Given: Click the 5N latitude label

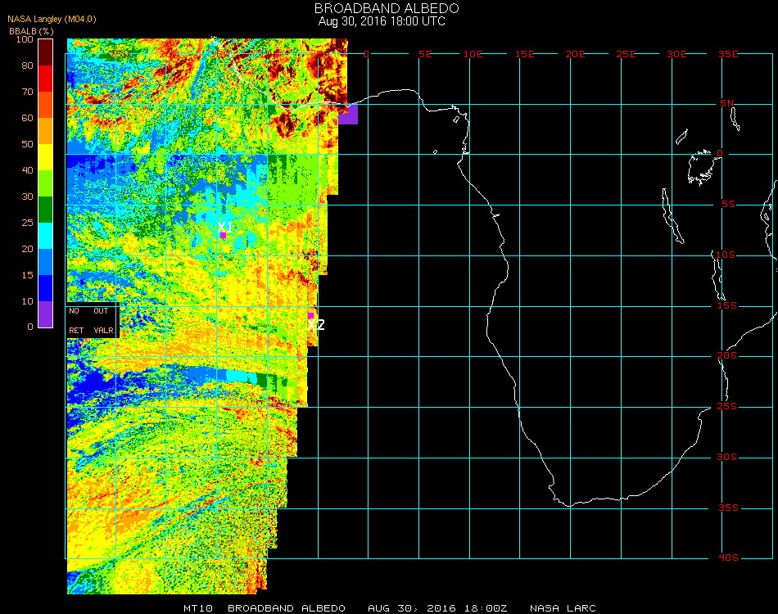Looking at the screenshot, I should pos(727,103).
